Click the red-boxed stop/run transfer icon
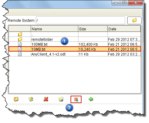Viewport: 149px width, 123px height. 76,99
